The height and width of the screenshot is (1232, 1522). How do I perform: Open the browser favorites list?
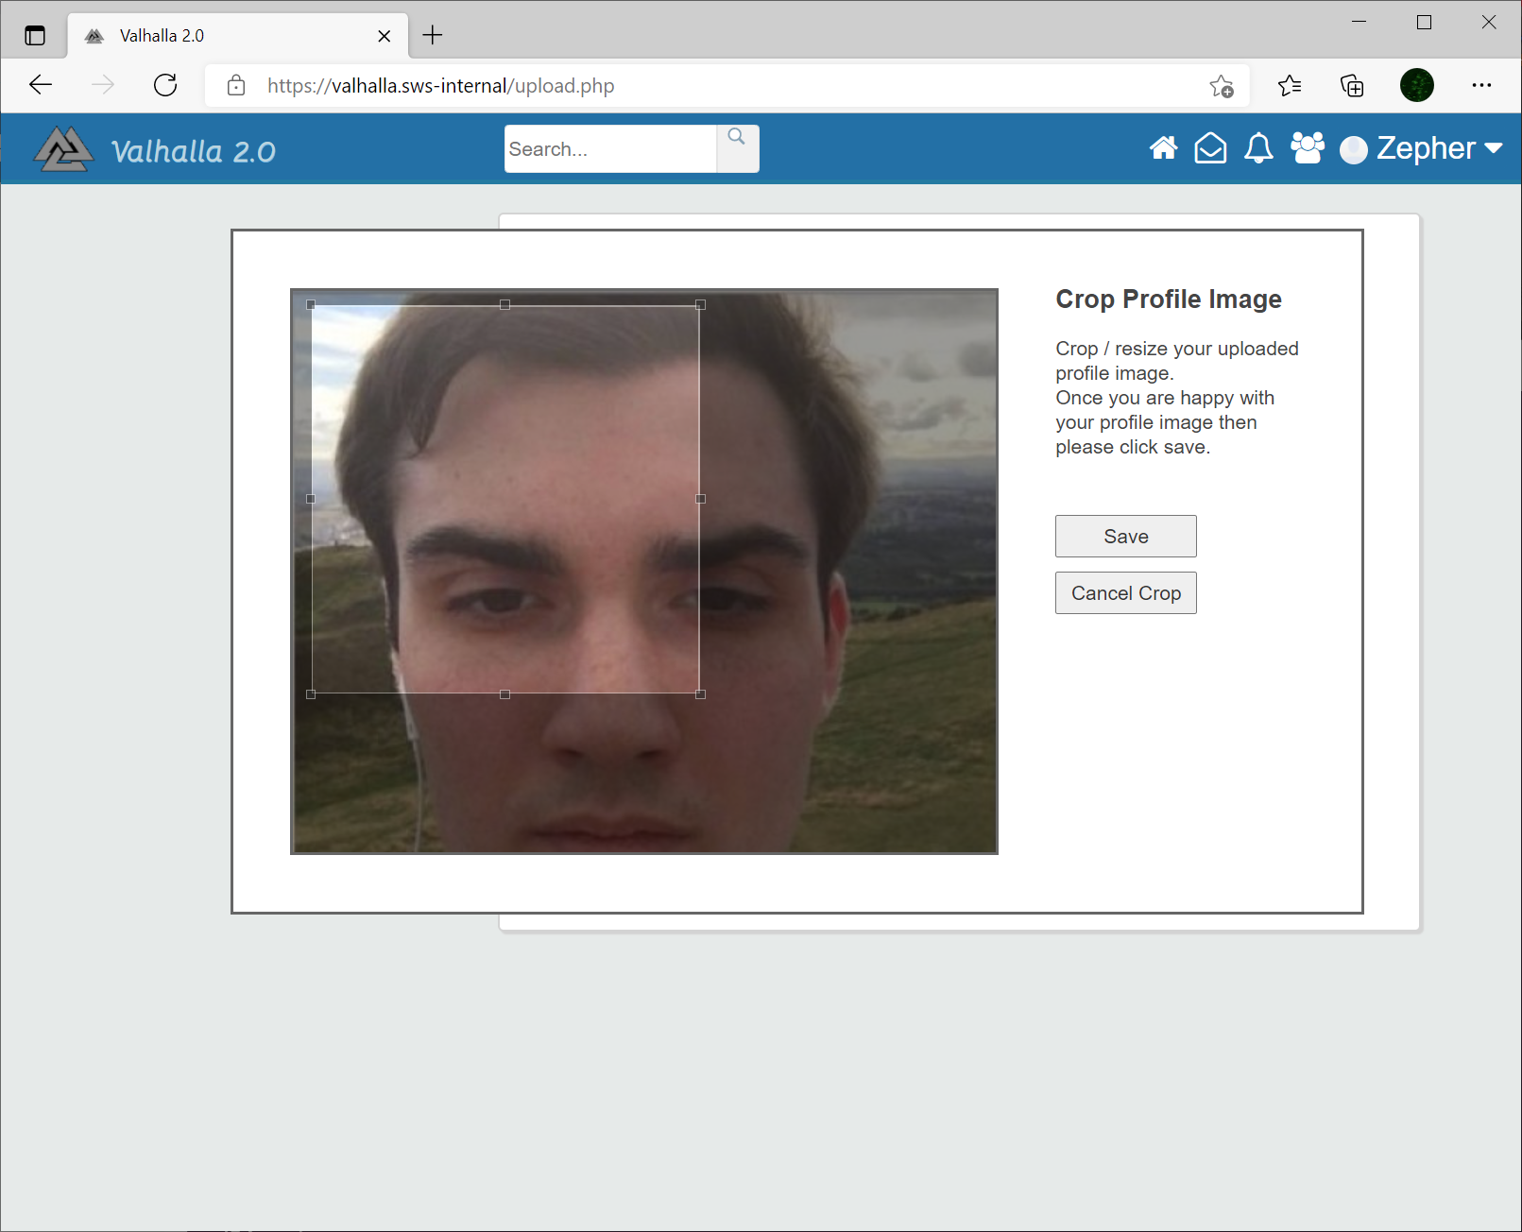(x=1290, y=86)
